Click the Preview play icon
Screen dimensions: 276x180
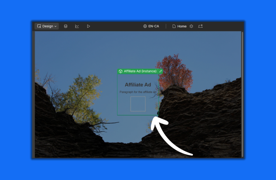[88, 26]
